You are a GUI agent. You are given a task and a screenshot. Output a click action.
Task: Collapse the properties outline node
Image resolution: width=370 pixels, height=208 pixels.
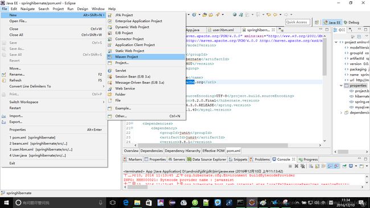point(341,85)
